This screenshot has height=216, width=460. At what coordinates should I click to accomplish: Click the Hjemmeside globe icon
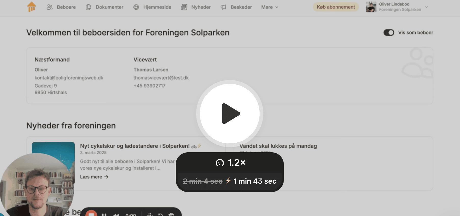point(136,7)
